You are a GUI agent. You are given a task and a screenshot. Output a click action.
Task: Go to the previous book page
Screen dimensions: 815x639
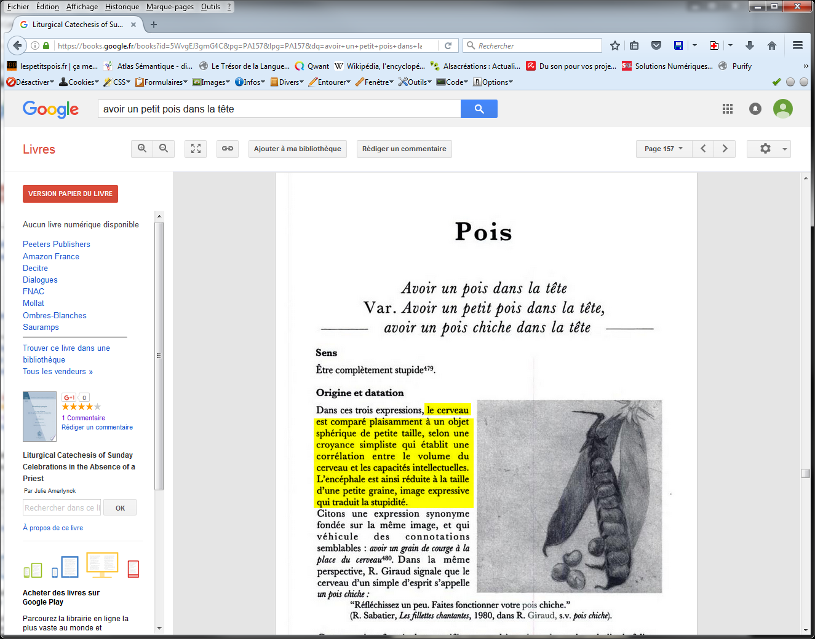coord(703,149)
